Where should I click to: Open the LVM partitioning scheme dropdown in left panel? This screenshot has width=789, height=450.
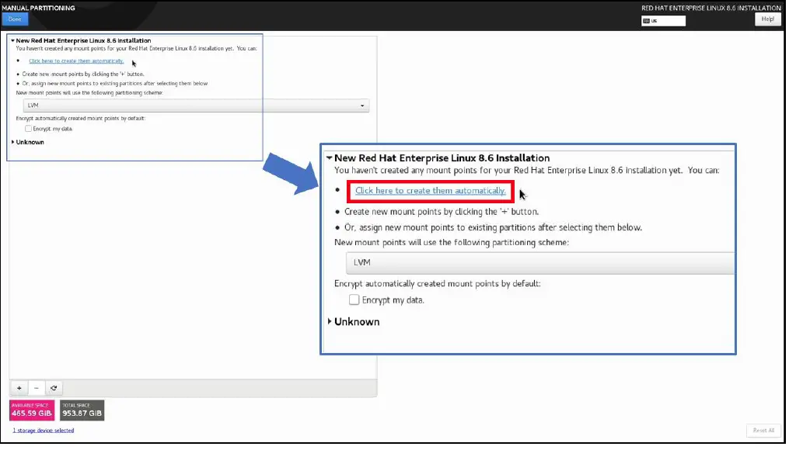click(x=196, y=106)
